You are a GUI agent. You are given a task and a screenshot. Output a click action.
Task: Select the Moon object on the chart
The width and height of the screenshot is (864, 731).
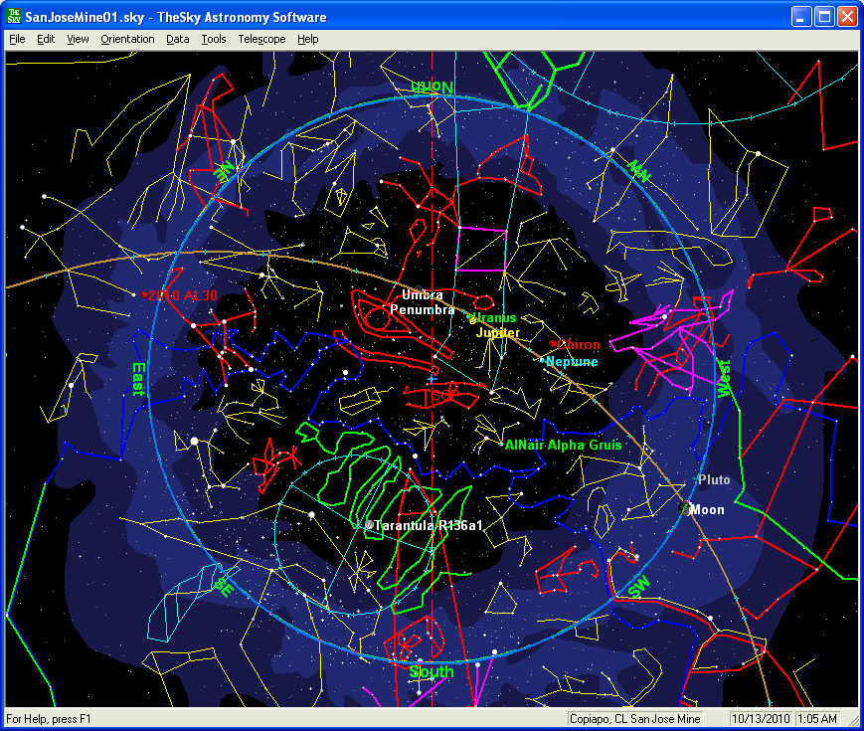(x=685, y=509)
